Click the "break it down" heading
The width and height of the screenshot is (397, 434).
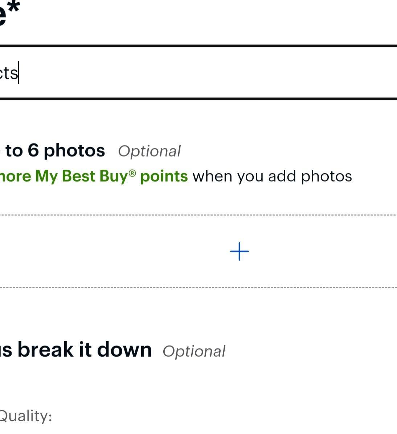[x=84, y=350]
